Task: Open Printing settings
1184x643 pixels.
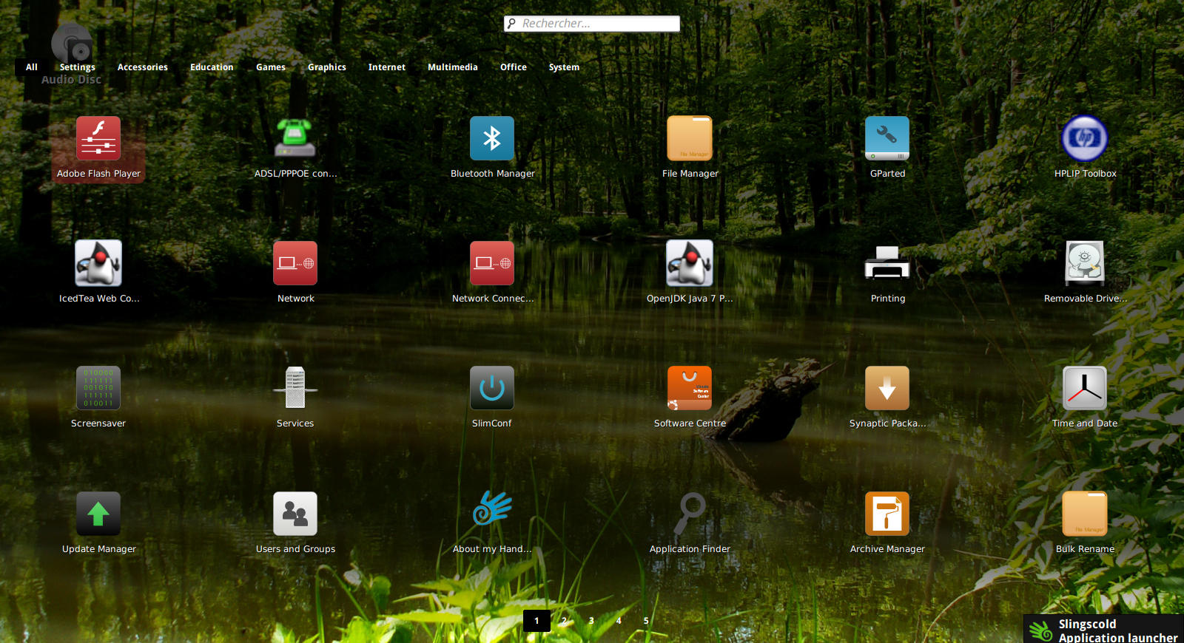Action: click(x=887, y=273)
